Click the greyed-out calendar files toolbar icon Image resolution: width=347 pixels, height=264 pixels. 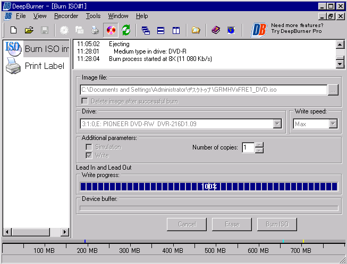80,30
